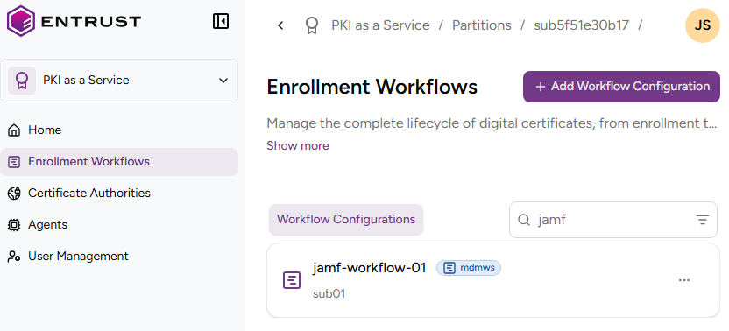Collapse the sidebar panel icon
Viewport: 729px width, 331px height.
click(x=221, y=21)
